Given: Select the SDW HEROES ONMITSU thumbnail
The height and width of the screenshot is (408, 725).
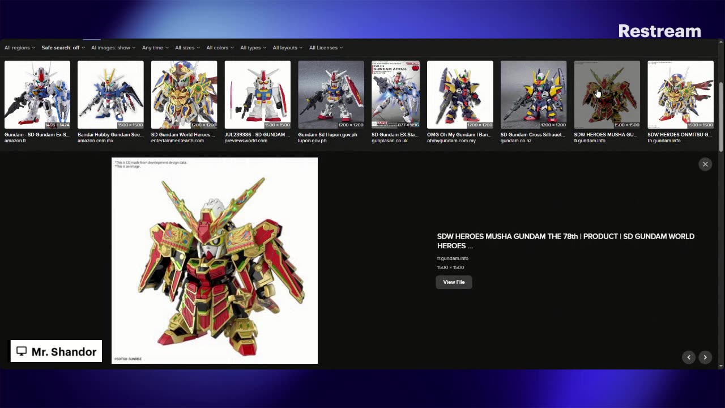Looking at the screenshot, I should pyautogui.click(x=681, y=95).
